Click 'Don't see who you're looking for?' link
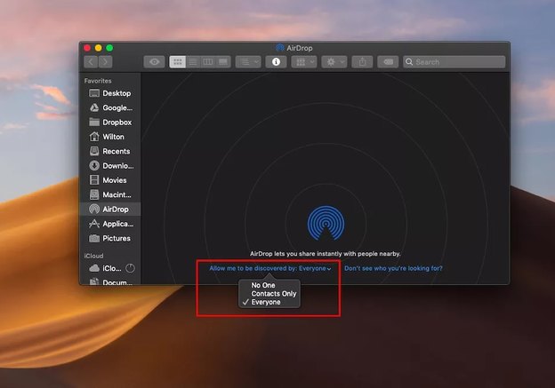 pyautogui.click(x=393, y=268)
